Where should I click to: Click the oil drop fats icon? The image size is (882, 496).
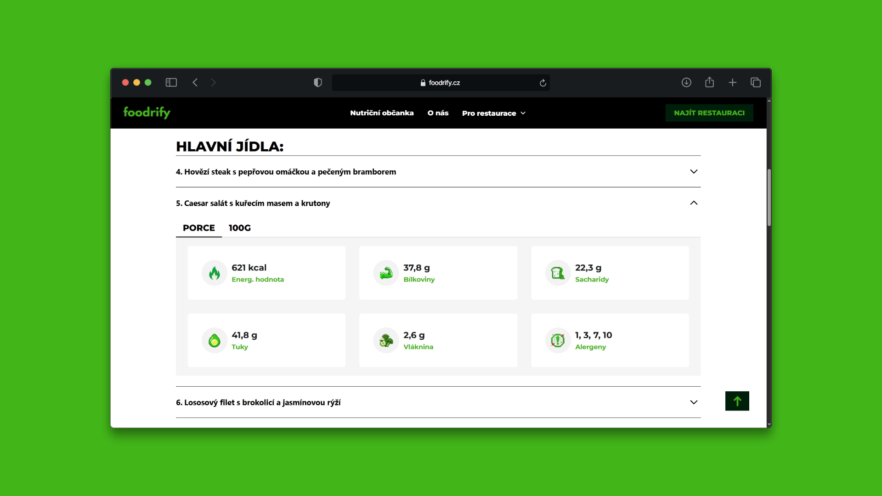pos(214,341)
